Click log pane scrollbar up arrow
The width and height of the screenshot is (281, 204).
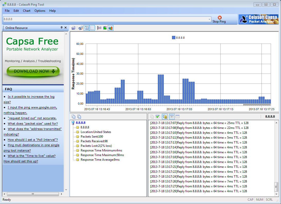[276, 123]
